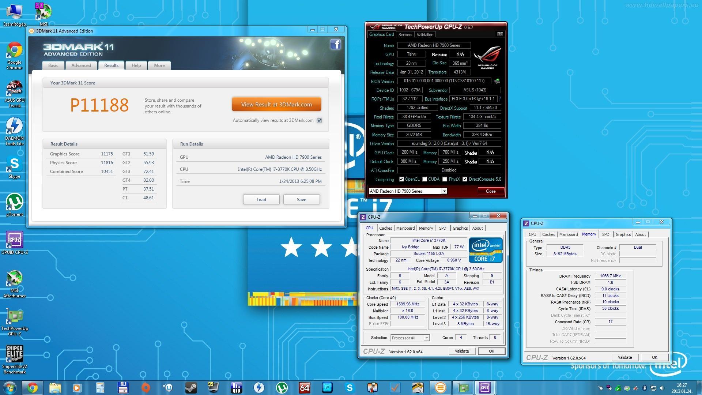Select the Graphics Score value 11175
702x395 pixels.
tap(107, 154)
